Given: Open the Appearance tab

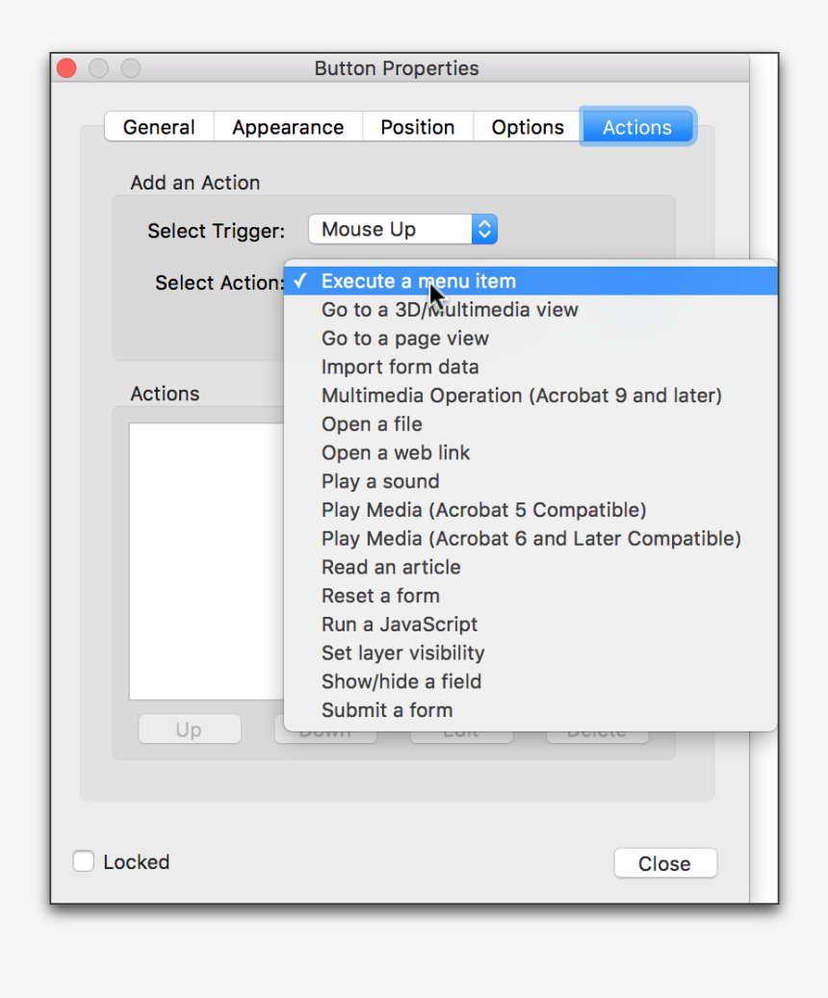Looking at the screenshot, I should coord(288,127).
